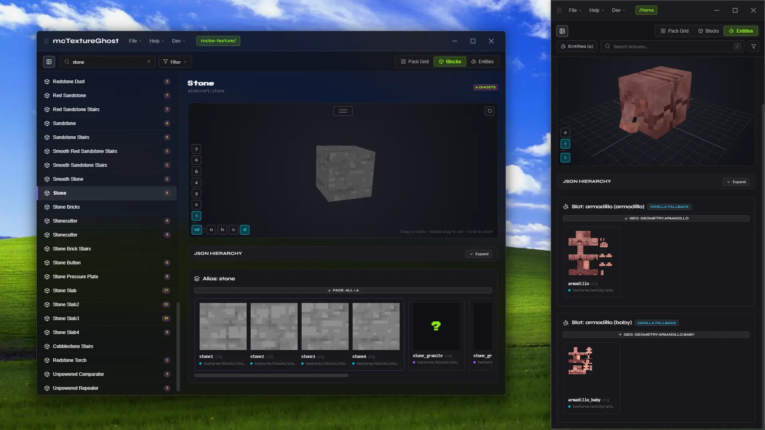Open the Filter dropdown
This screenshot has height=430, width=765.
point(175,62)
